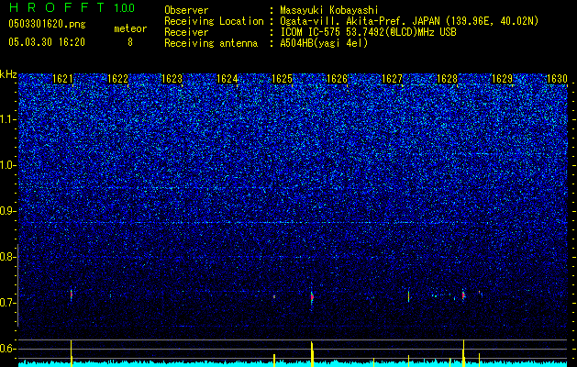The height and width of the screenshot is (367, 577).
Task: Click the 1.1 kHz frequency label
Action: (x=7, y=119)
